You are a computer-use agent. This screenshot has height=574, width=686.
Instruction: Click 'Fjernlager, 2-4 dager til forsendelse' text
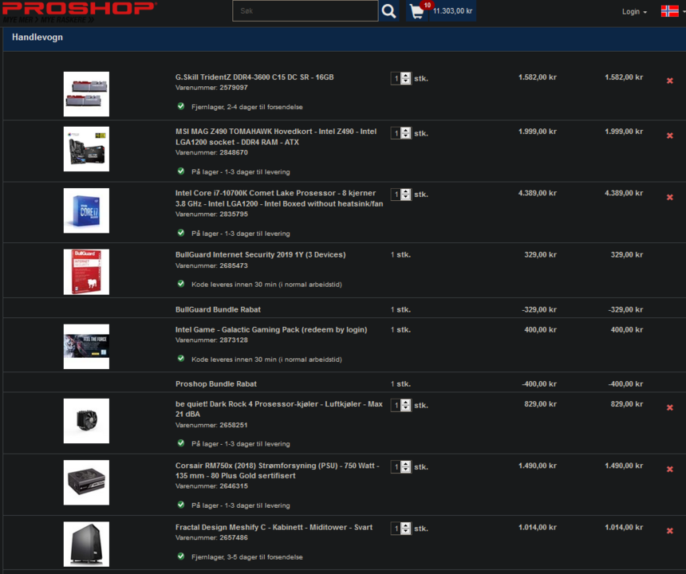point(246,107)
